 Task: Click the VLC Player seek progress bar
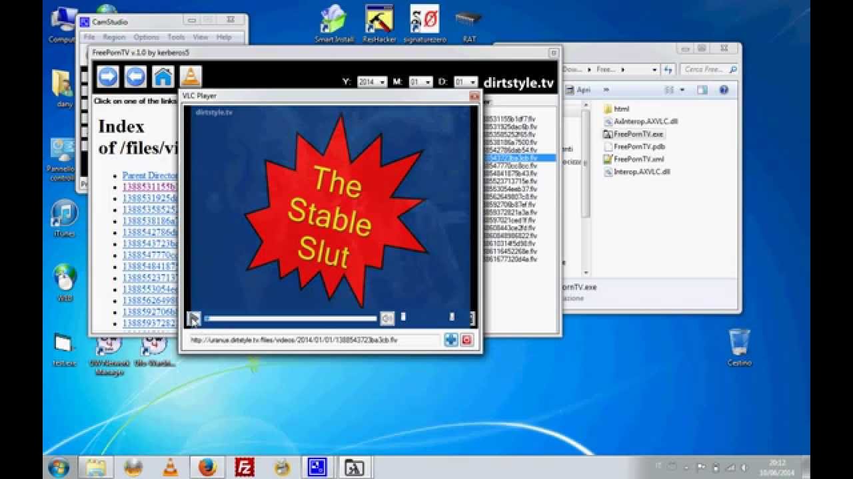pyautogui.click(x=291, y=319)
